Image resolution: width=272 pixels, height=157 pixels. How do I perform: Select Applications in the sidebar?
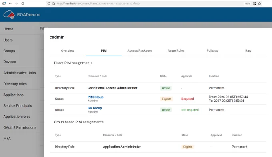pyautogui.click(x=13, y=95)
